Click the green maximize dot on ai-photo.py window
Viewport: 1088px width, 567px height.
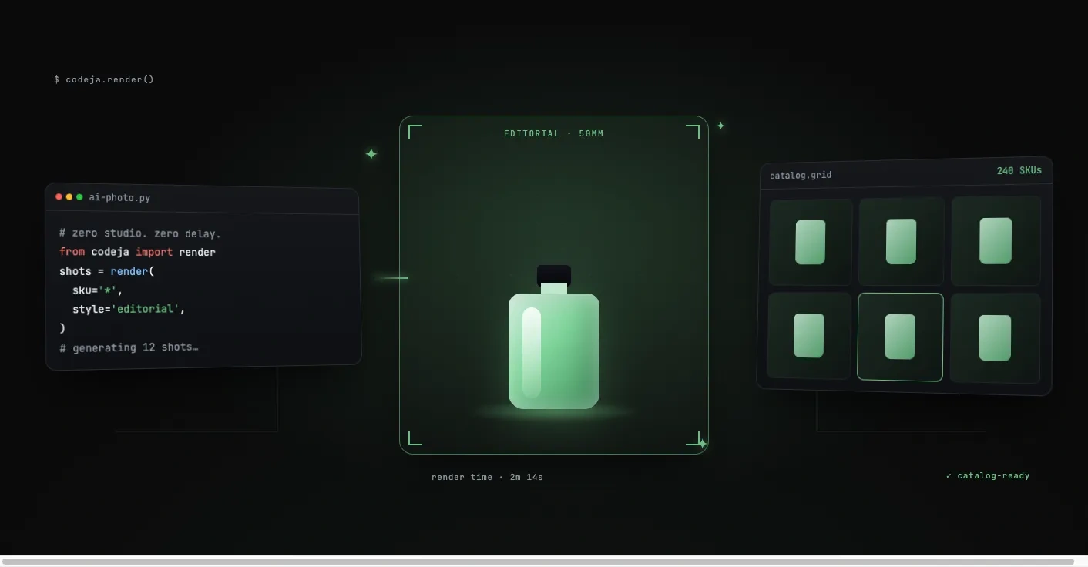pyautogui.click(x=79, y=197)
